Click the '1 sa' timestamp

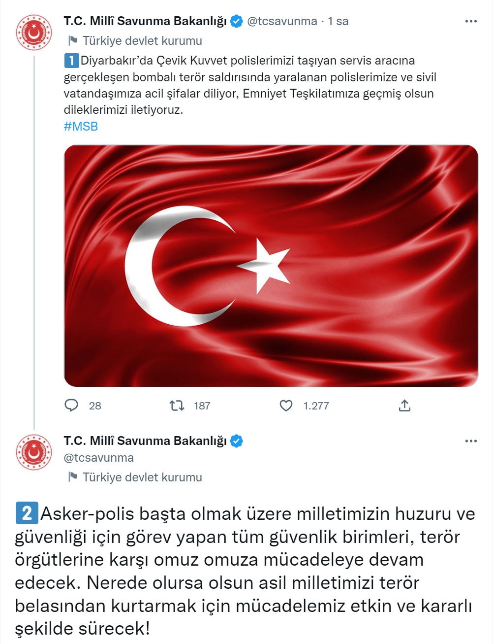click(x=338, y=21)
